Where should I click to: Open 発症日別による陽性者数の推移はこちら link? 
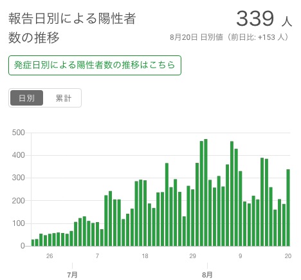pos(95,65)
